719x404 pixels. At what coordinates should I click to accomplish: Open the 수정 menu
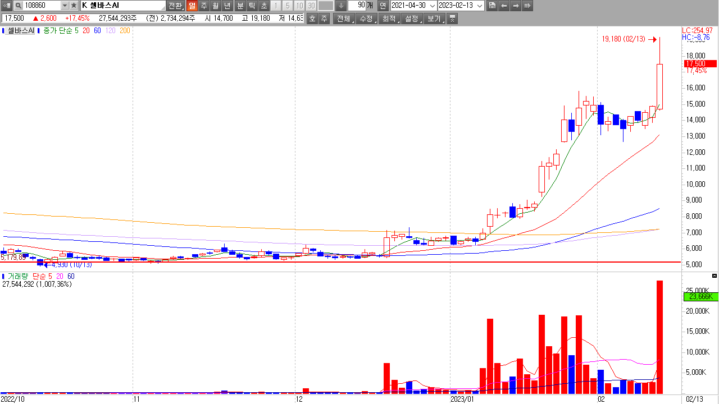point(366,19)
